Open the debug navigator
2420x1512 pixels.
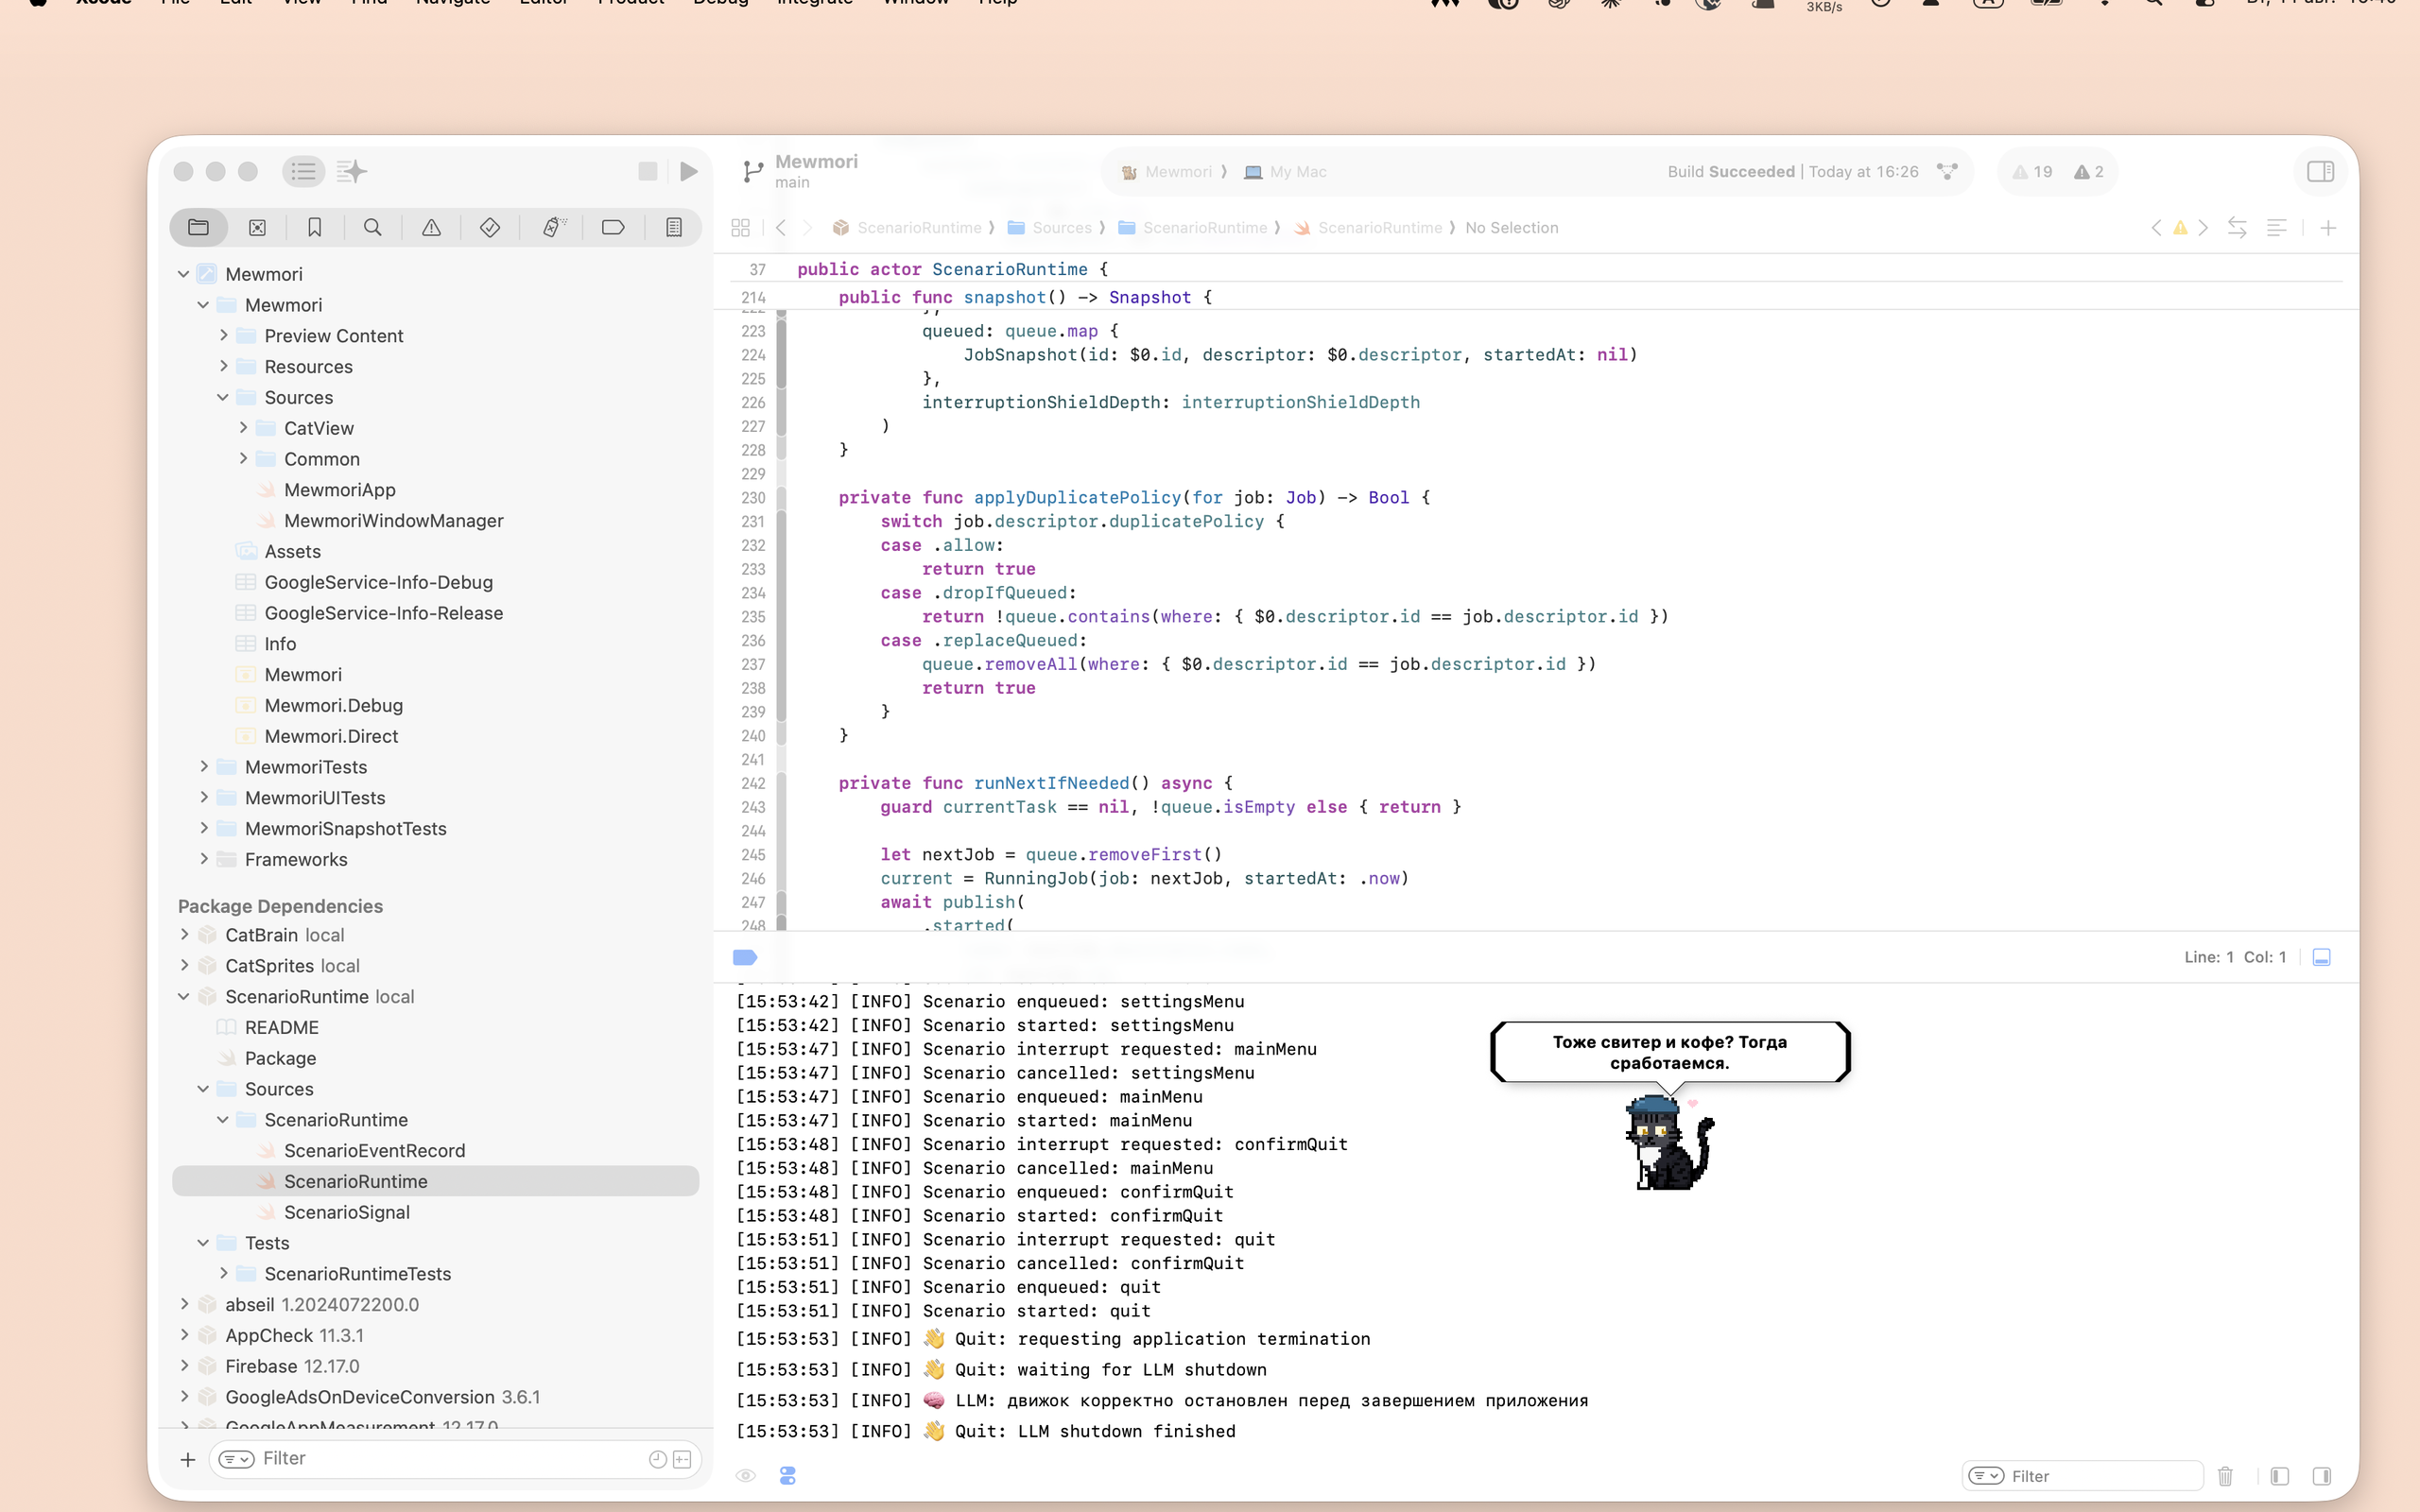pyautogui.click(x=553, y=228)
